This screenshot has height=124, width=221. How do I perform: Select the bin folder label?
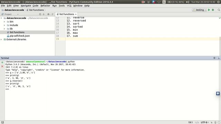11,22
